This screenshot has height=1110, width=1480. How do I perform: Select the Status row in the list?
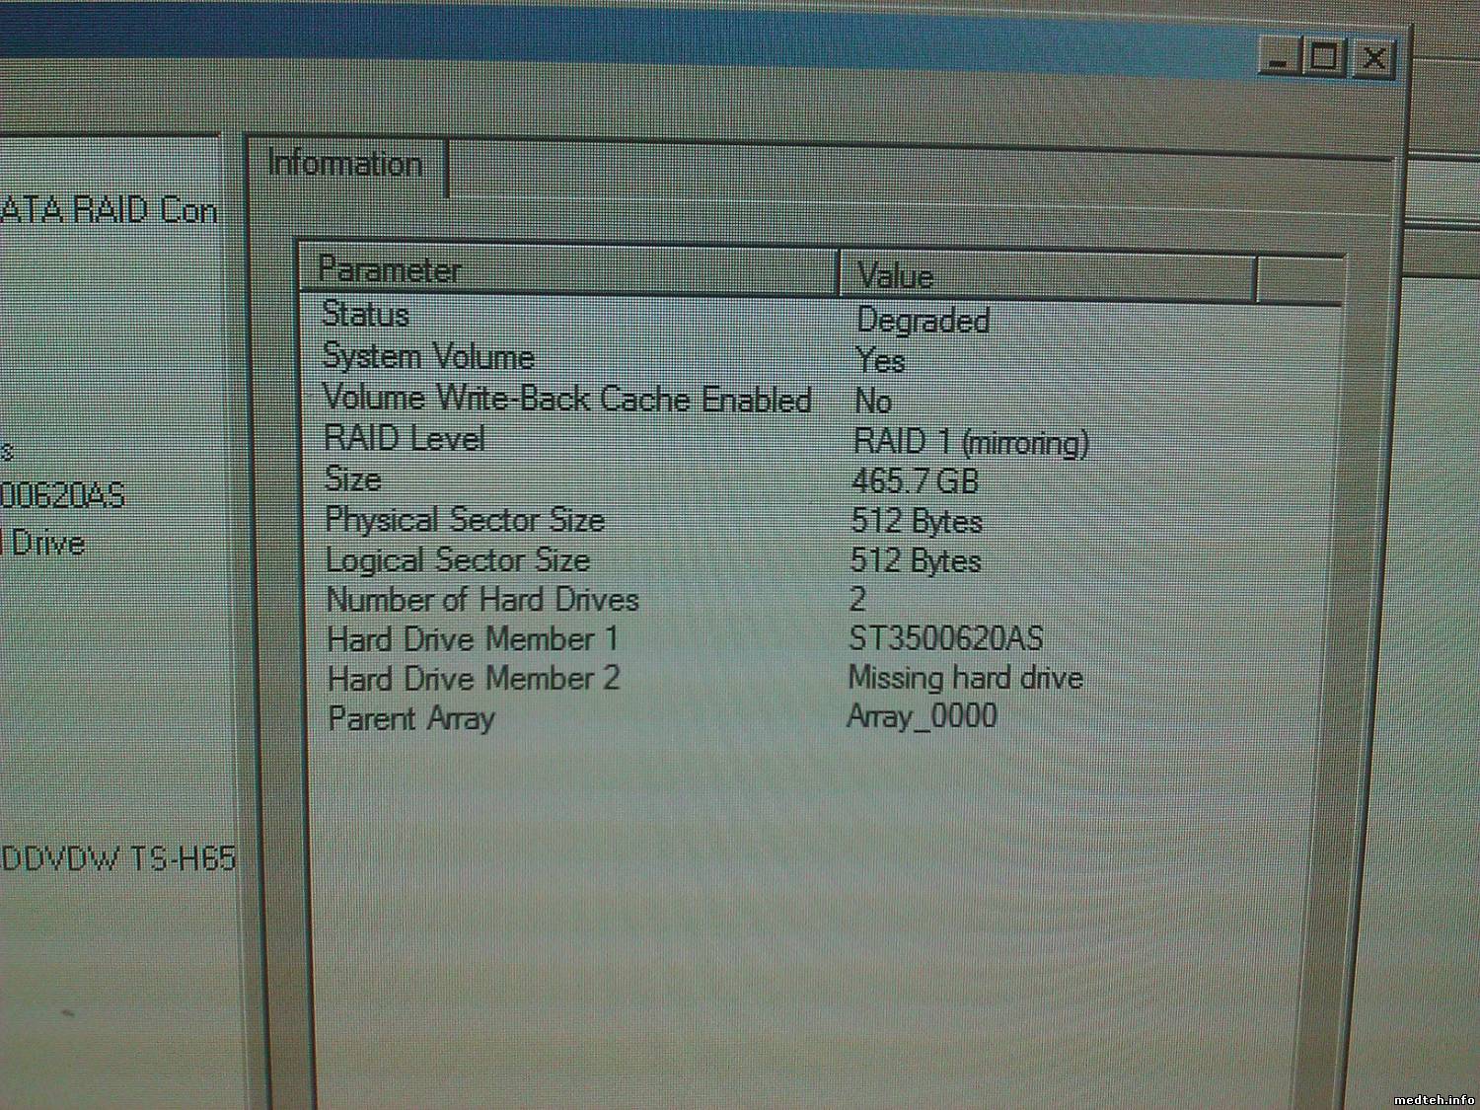(366, 315)
